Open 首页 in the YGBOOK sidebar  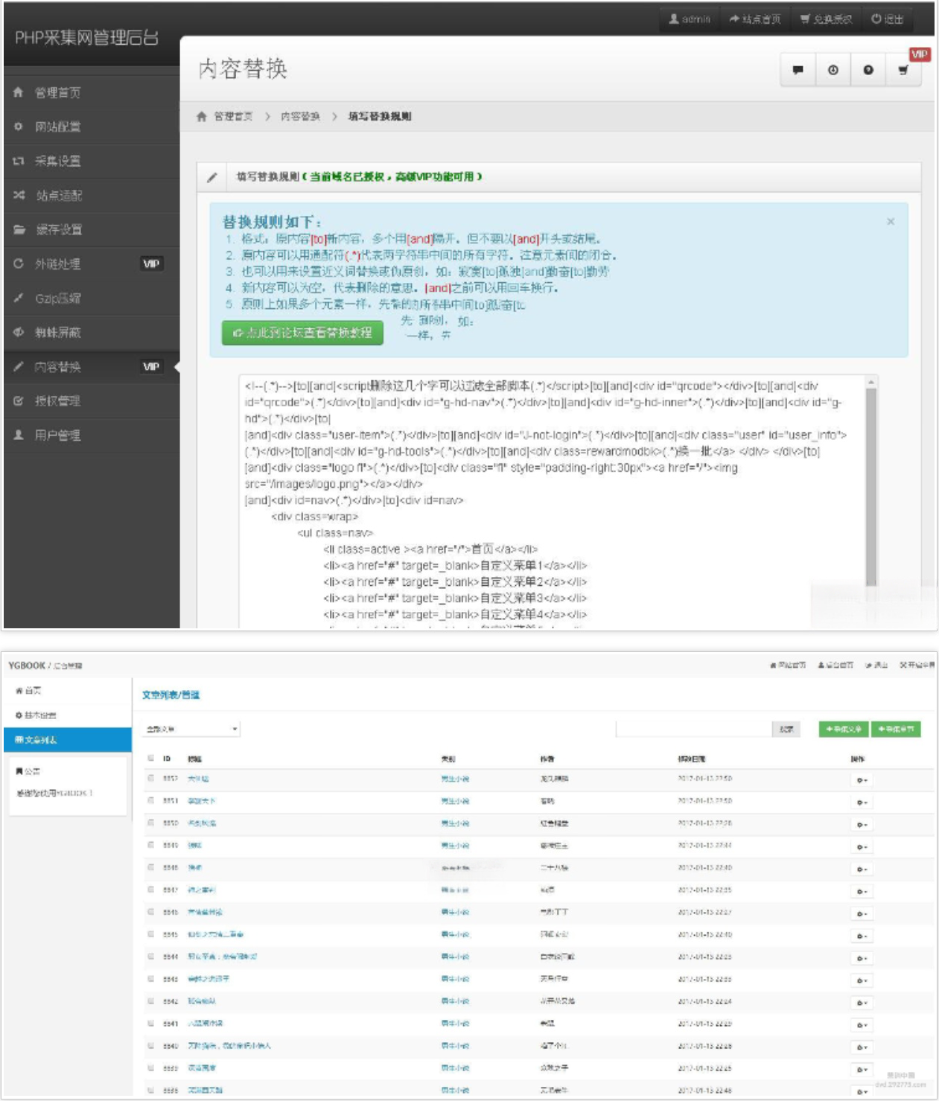tap(68, 691)
